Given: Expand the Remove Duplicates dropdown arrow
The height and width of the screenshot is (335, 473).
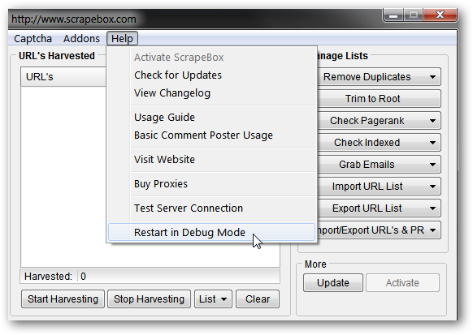Looking at the screenshot, I should (432, 77).
